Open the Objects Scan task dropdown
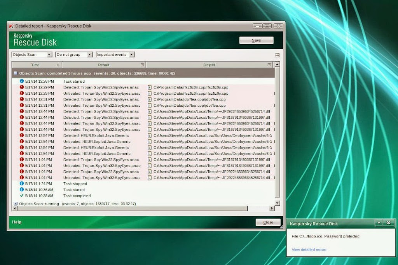Image resolution: width=398 pixels, height=265 pixels. coord(32,54)
